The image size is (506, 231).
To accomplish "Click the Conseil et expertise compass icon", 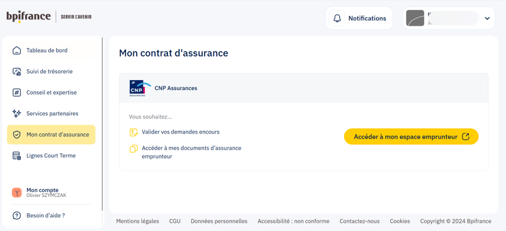I will pos(16,93).
